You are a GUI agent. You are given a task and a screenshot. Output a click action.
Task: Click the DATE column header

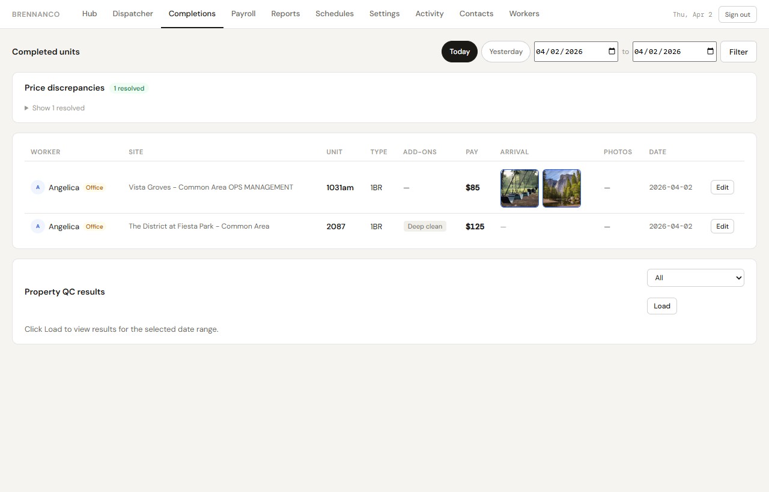pyautogui.click(x=657, y=152)
